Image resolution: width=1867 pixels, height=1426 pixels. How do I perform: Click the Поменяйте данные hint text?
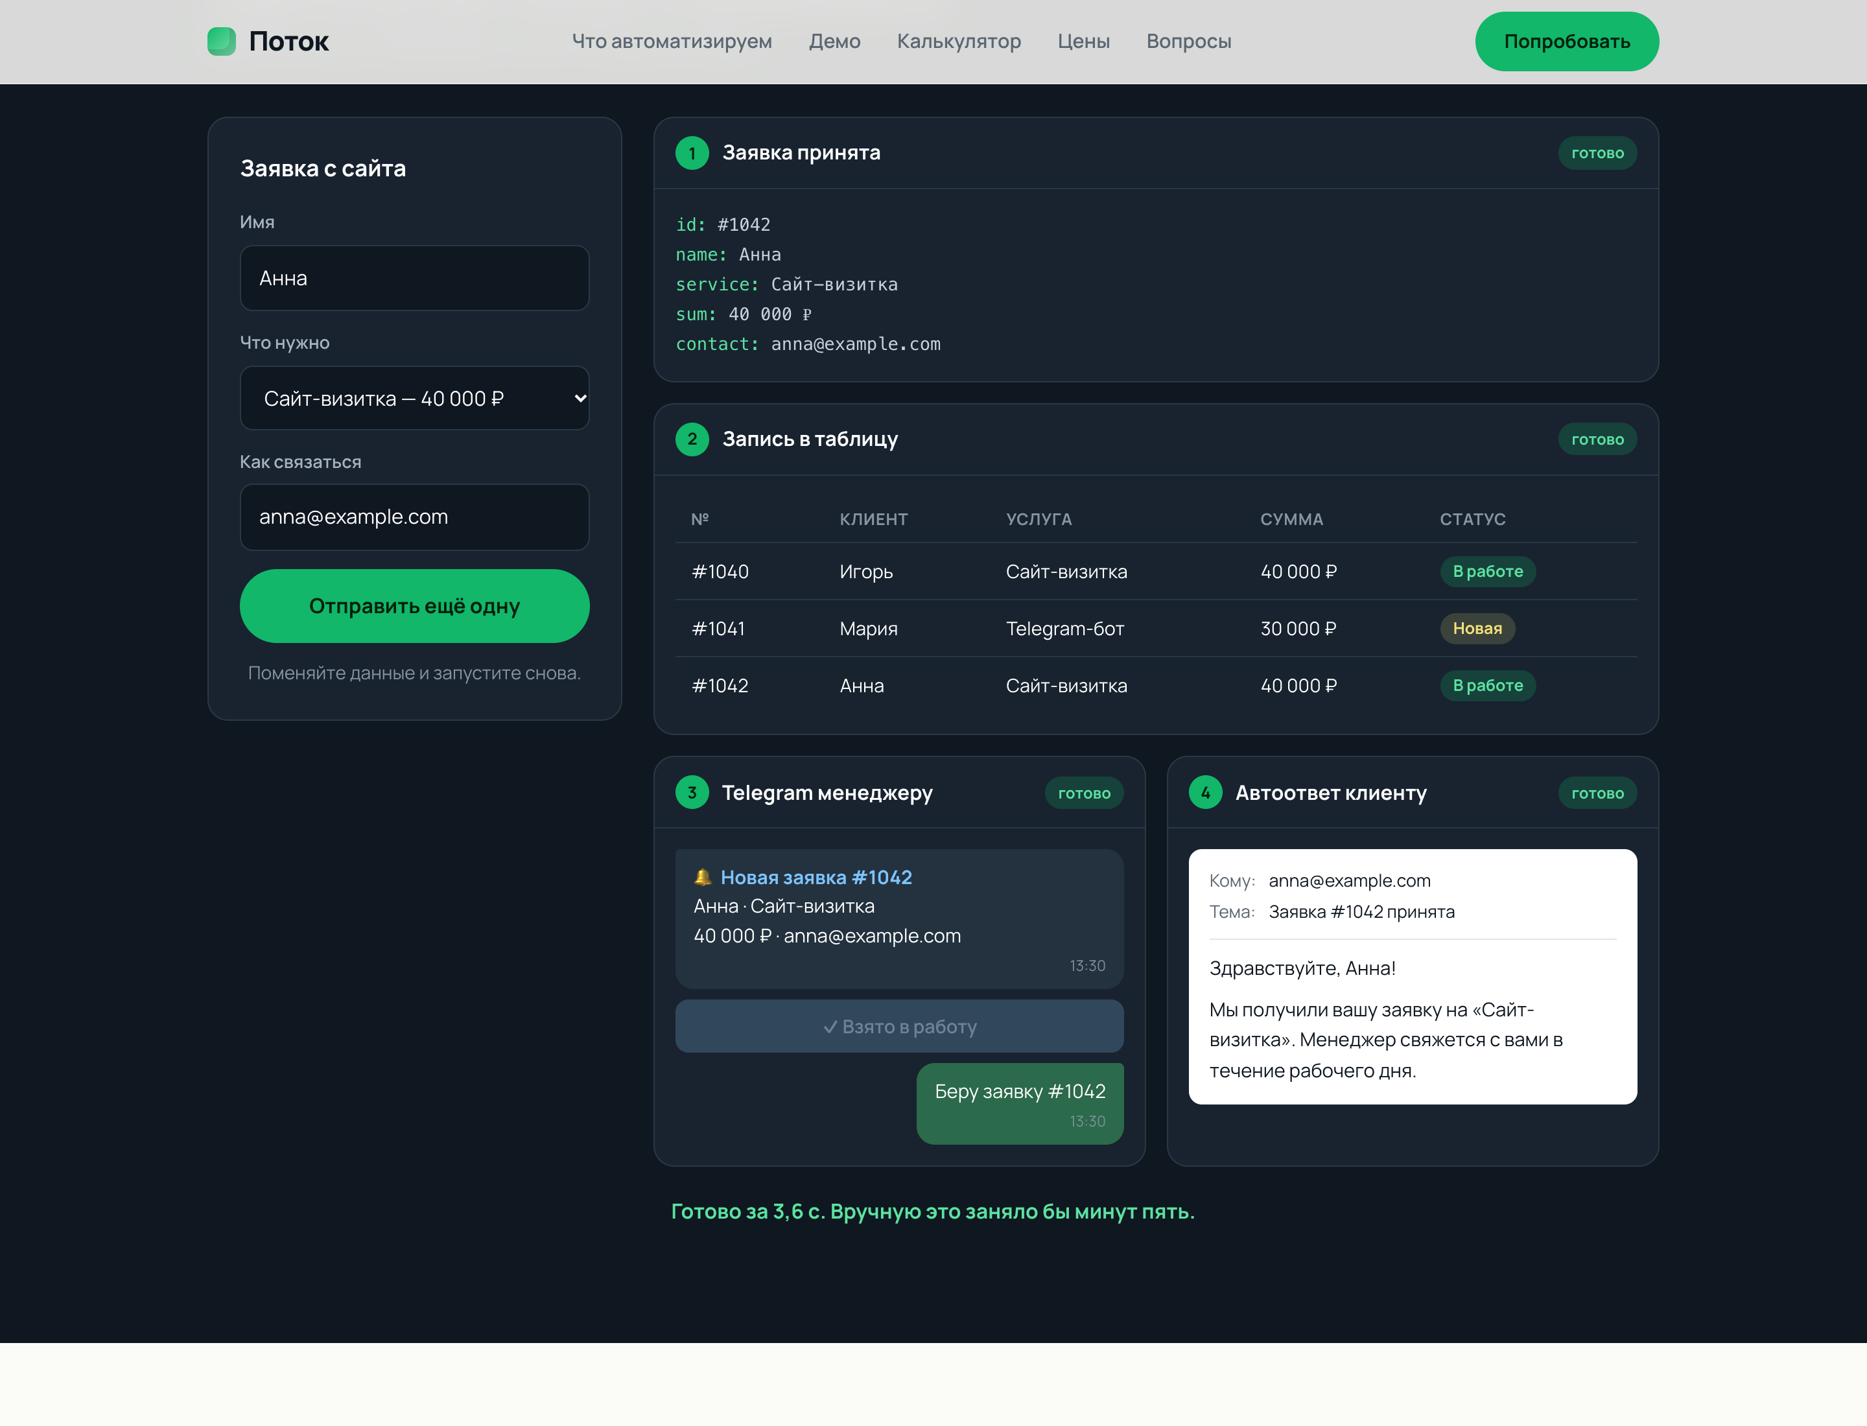[x=414, y=672]
